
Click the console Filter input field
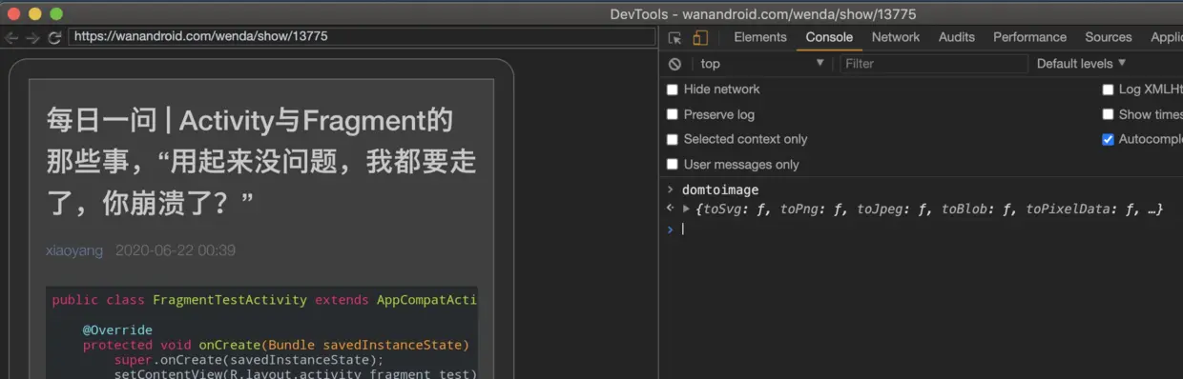933,64
